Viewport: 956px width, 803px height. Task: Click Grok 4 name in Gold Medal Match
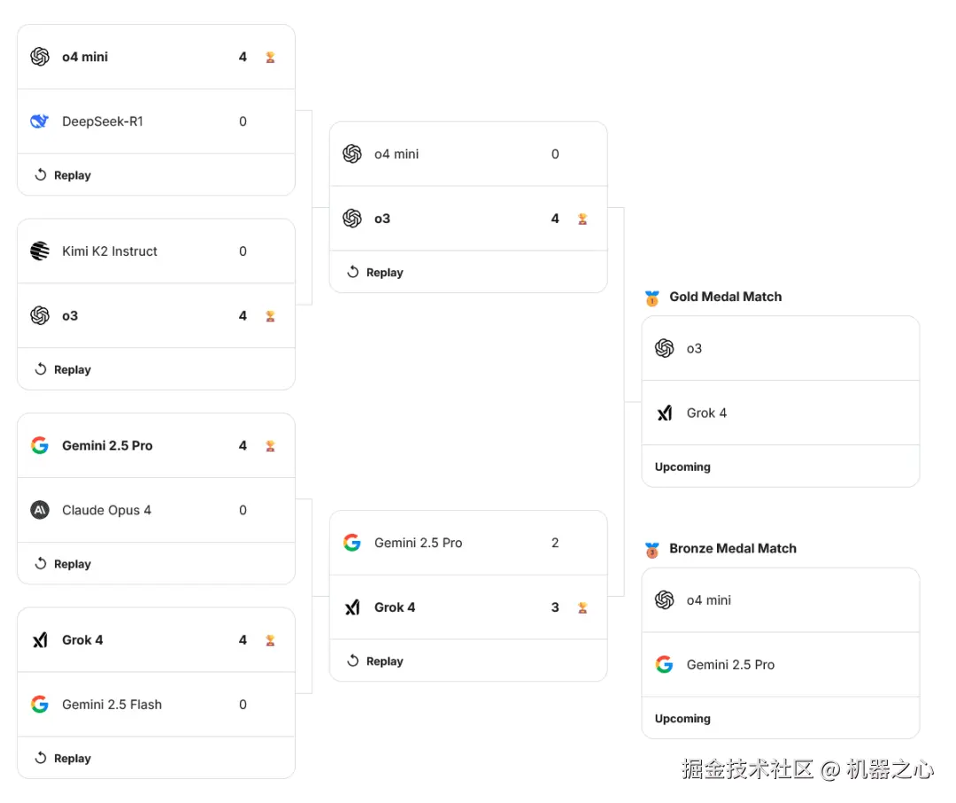pos(706,413)
